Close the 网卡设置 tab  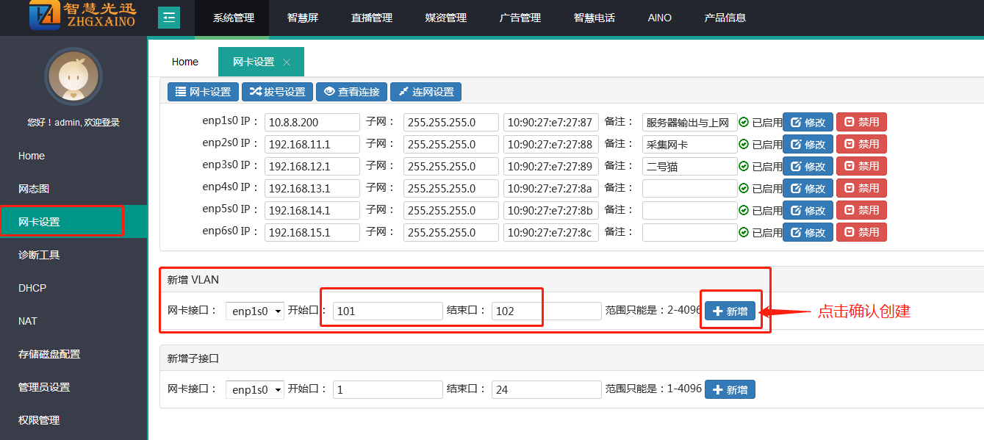point(287,62)
